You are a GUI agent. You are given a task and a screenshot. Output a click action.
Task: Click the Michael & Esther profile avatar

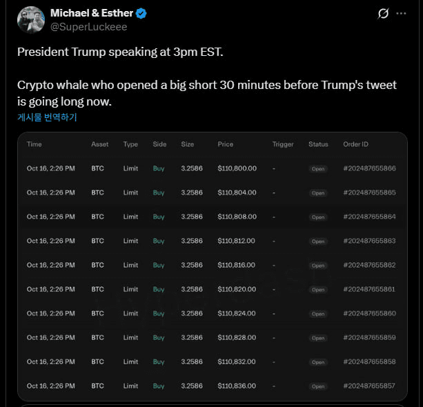click(x=31, y=20)
